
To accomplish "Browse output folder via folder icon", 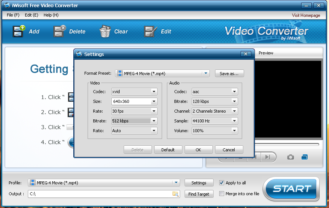I will point(176,194).
